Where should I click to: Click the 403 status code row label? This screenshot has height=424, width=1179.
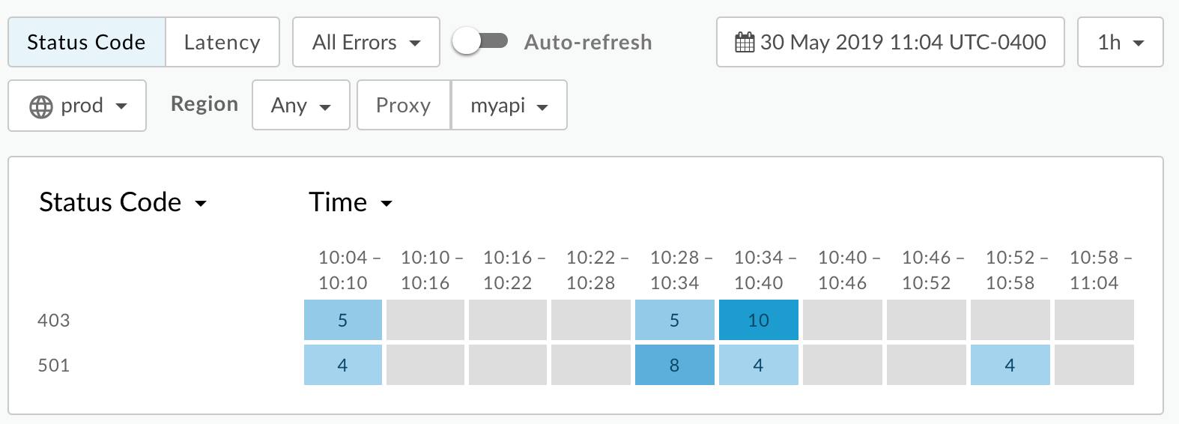pyautogui.click(x=54, y=321)
